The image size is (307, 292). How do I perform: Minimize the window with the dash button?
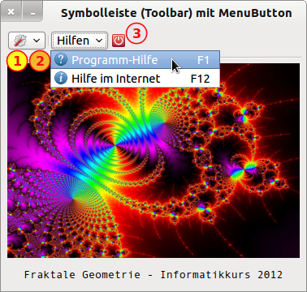[x=32, y=12]
